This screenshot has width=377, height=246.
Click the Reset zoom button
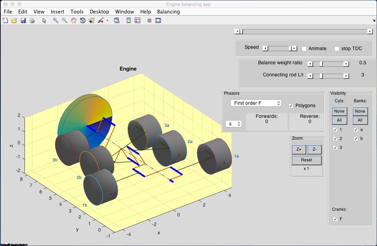(x=307, y=160)
